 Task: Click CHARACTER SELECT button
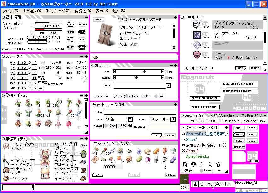239,91
